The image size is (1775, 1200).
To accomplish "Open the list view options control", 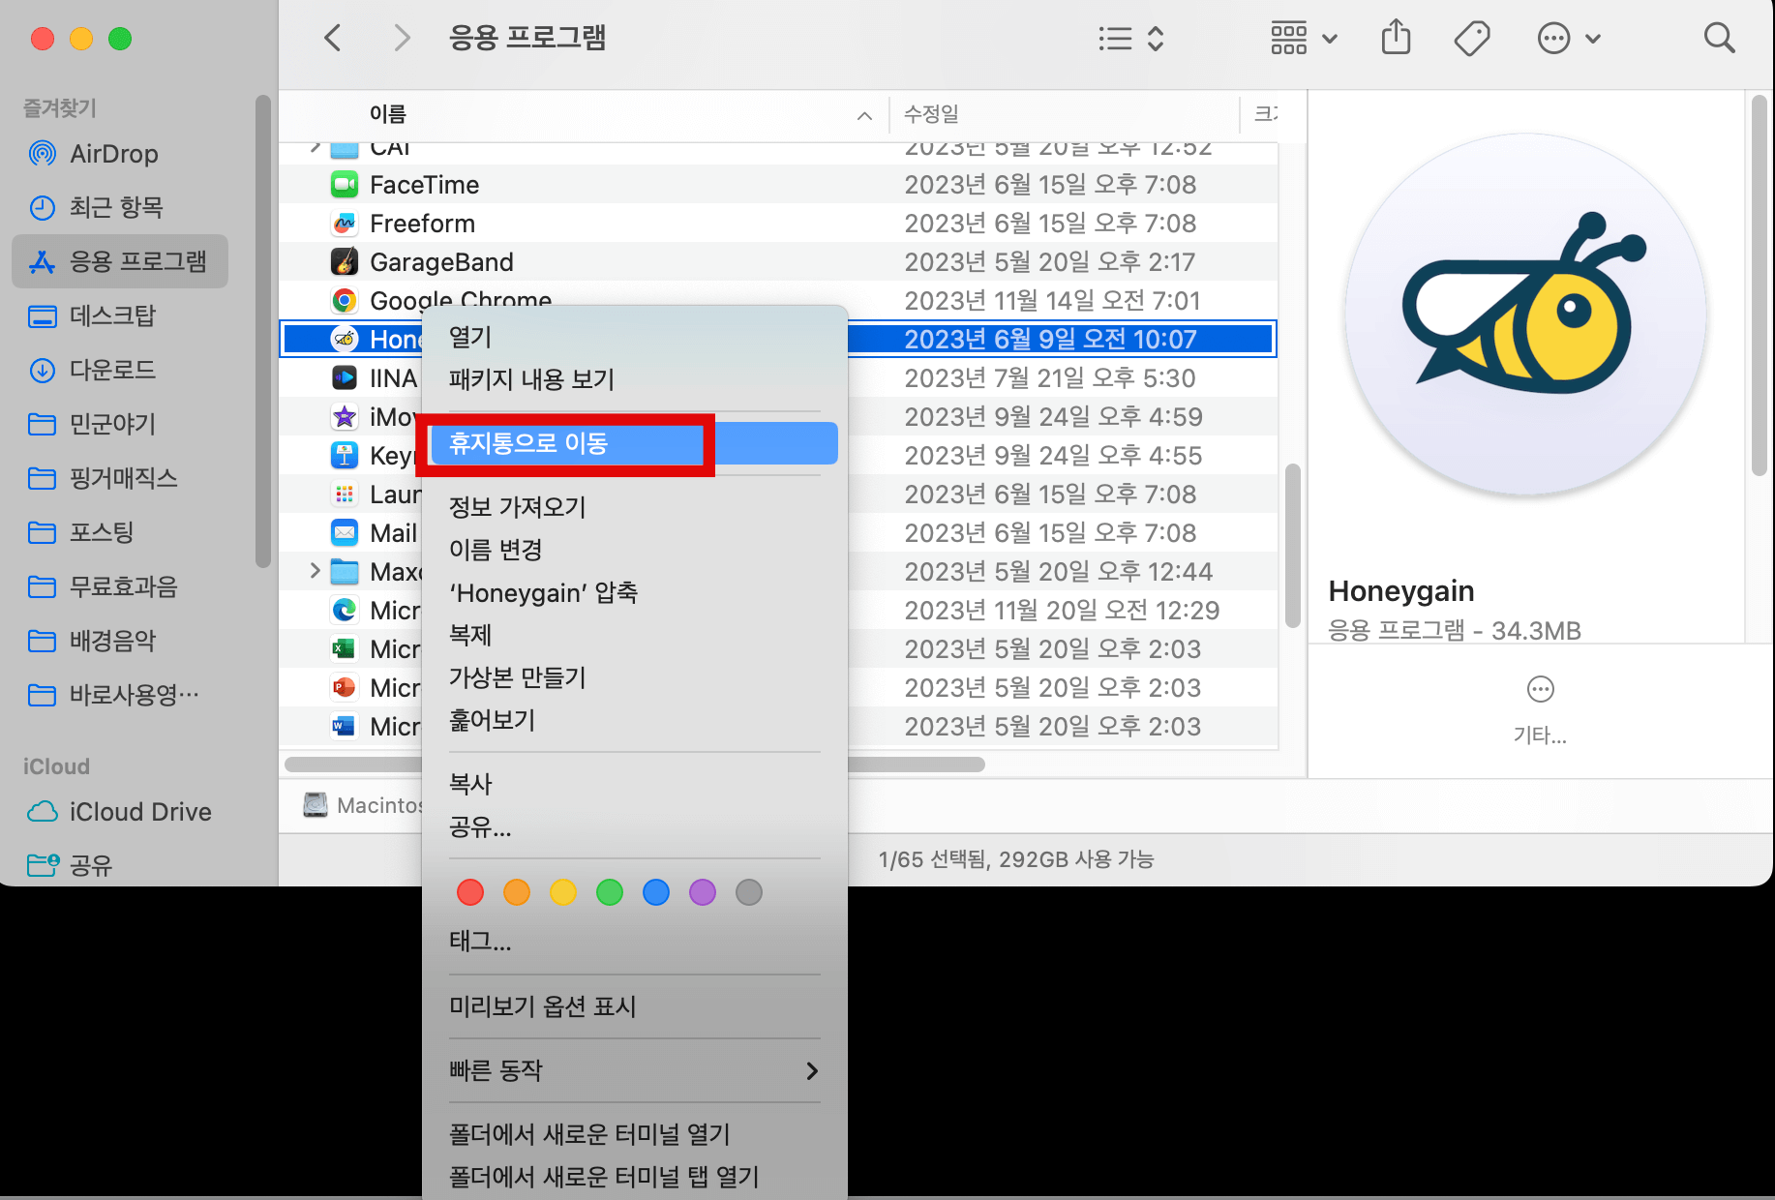I will (x=1130, y=39).
